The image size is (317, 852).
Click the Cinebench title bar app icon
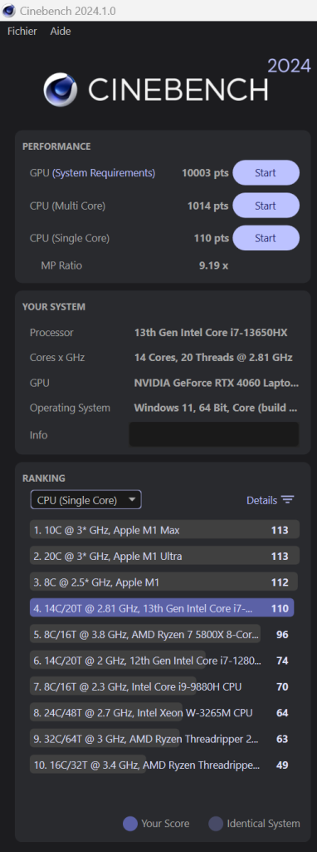pyautogui.click(x=8, y=10)
